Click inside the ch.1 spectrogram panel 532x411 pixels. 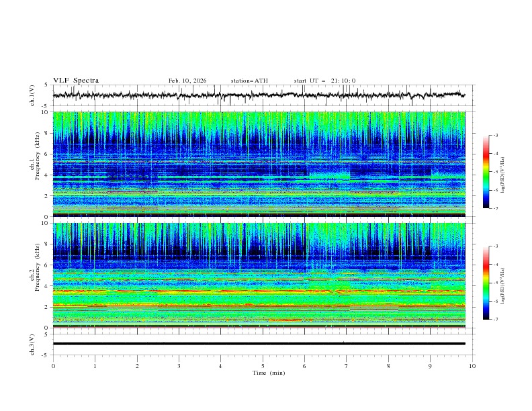[259, 164]
